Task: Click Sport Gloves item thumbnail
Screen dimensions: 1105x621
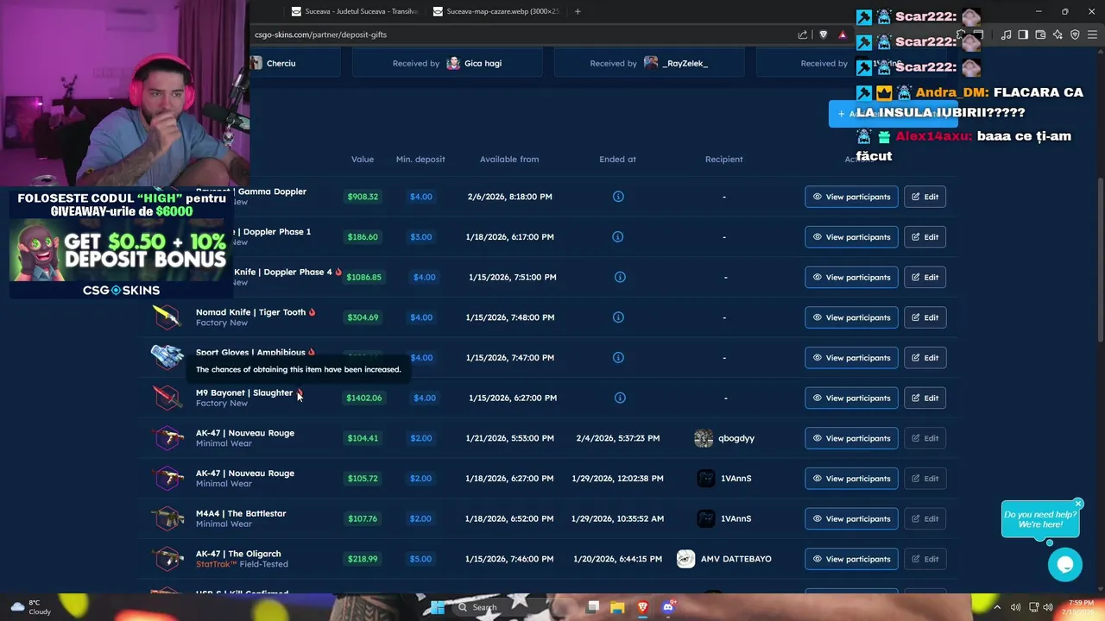Action: pyautogui.click(x=167, y=356)
